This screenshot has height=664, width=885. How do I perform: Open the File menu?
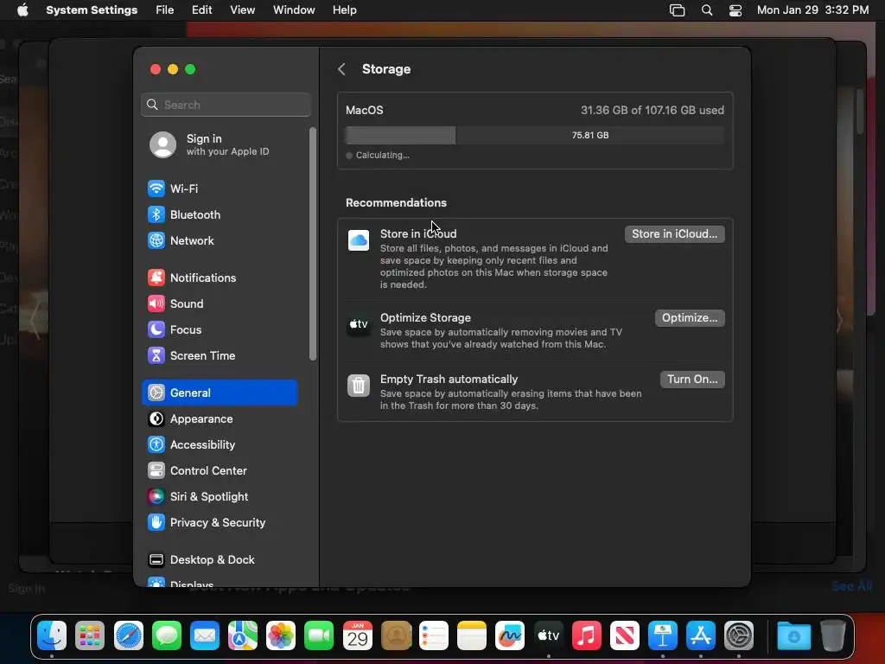(x=165, y=10)
